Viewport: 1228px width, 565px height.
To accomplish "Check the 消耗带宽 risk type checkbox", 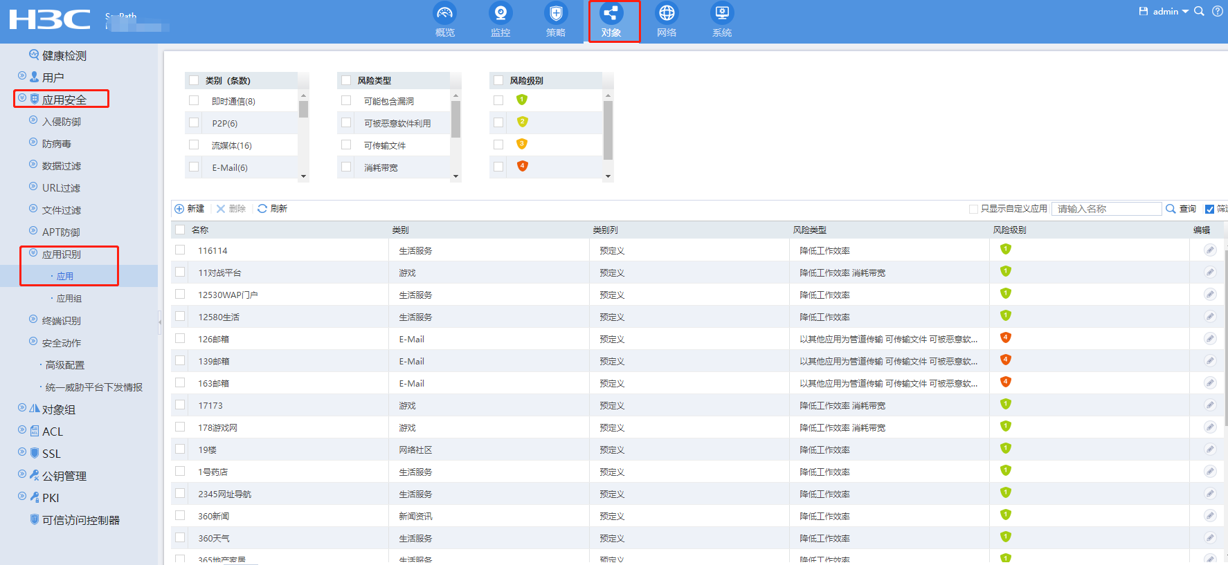I will pos(346,167).
